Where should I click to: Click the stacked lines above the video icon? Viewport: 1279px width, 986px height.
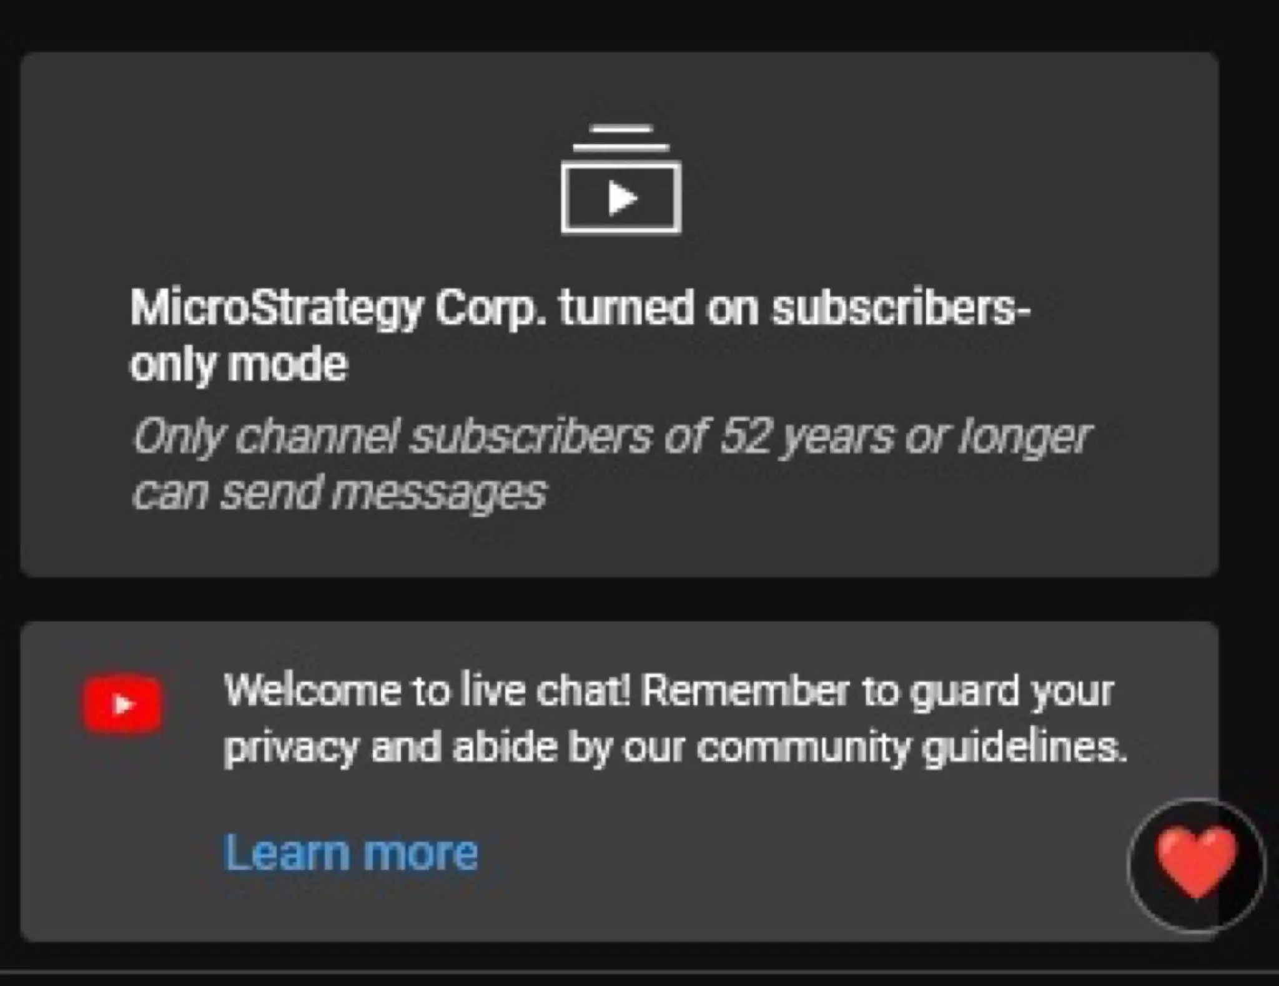621,139
